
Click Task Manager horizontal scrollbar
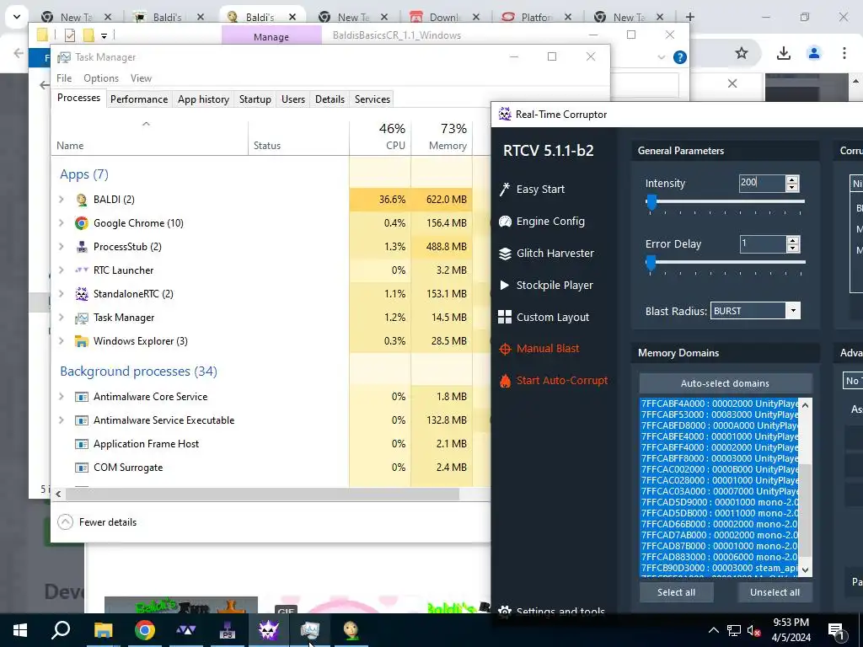click(x=263, y=494)
